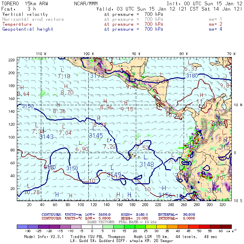Select the red 50 to 55 color swatch
This screenshot has height=244, width=244.
(205, 227)
